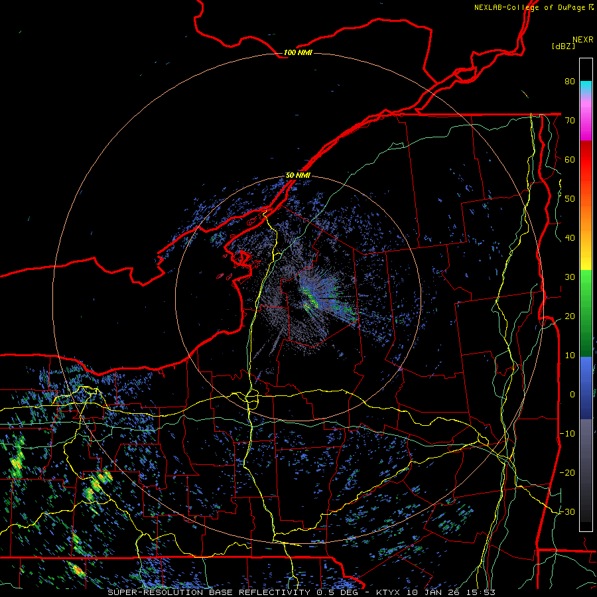Screen dimensions: 597x597
Task: Click the 60 dBZ scale value
Action: (x=570, y=159)
